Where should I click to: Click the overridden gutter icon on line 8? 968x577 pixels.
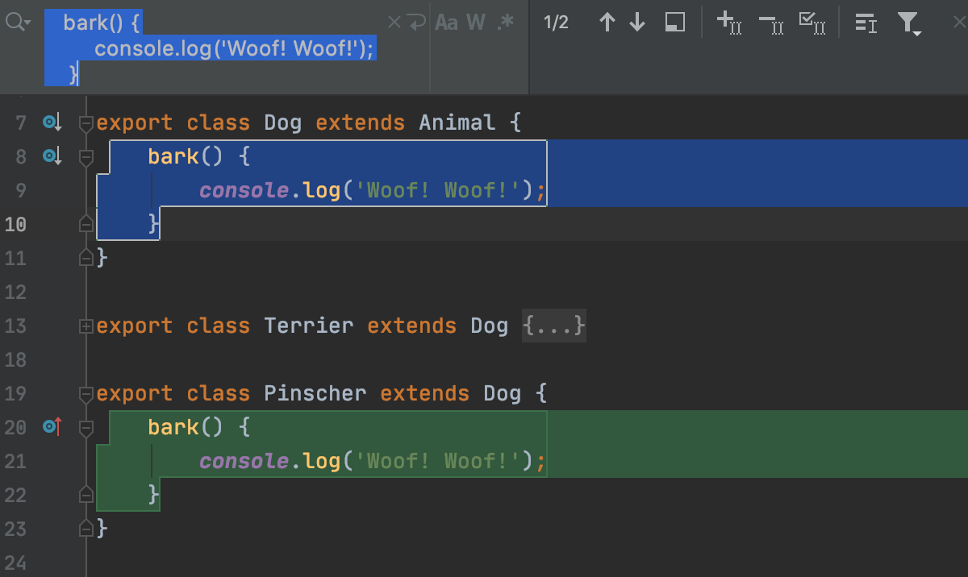click(x=52, y=156)
